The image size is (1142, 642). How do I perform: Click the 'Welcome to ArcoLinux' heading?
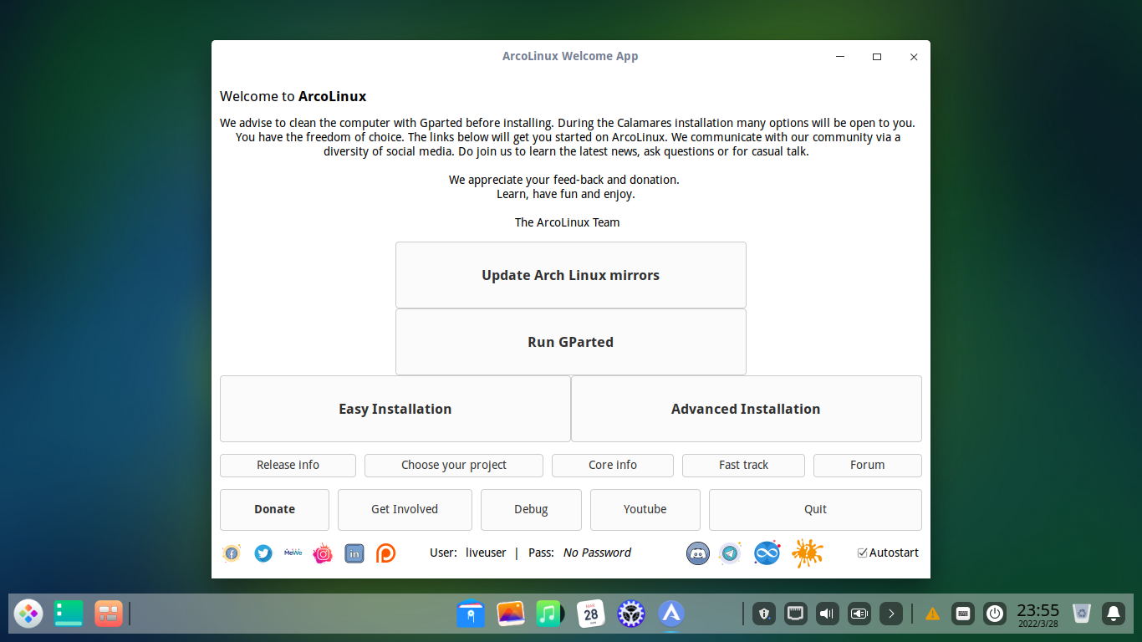[x=293, y=96]
